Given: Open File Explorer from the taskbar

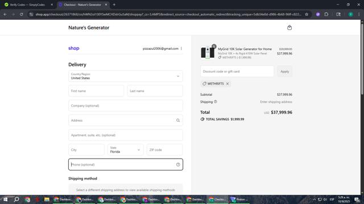Looking at the screenshot, I should point(47,199).
